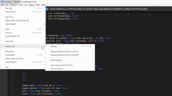Click Save in the File menu
This screenshot has width=172, height=96.
click(23, 29)
